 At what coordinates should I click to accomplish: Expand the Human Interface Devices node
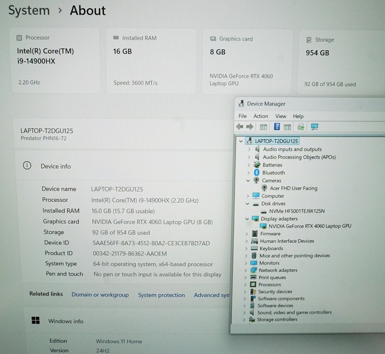(x=246, y=241)
